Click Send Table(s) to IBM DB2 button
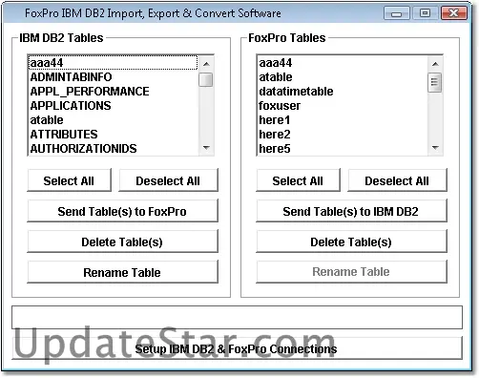 [x=351, y=211]
